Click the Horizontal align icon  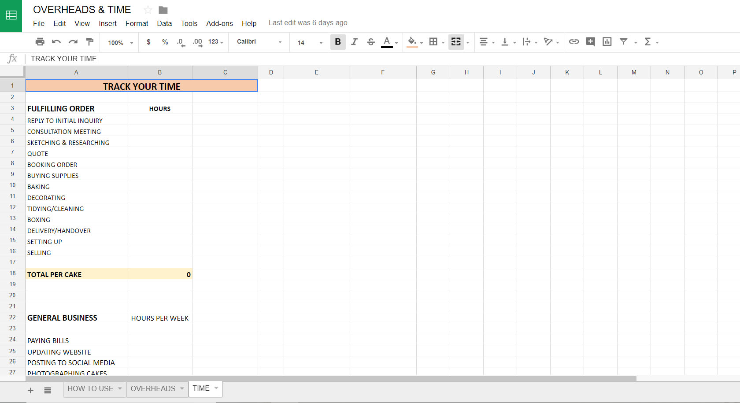point(483,42)
